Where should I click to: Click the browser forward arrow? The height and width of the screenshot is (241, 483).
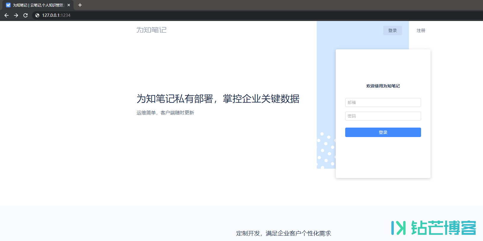pyautogui.click(x=16, y=15)
